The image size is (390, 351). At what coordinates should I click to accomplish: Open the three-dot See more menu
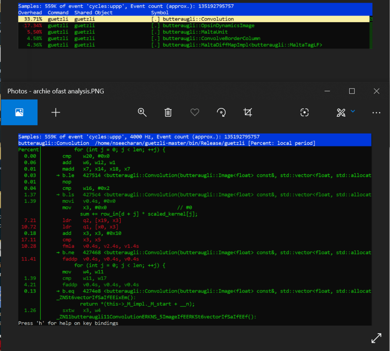(x=376, y=113)
